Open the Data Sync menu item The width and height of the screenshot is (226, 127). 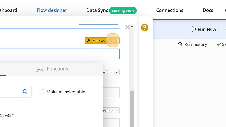(x=97, y=10)
